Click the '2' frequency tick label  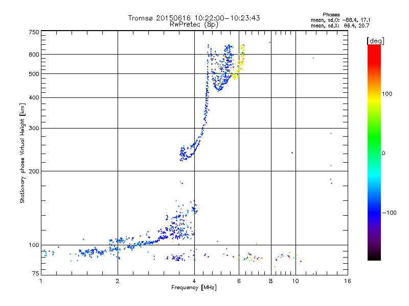[x=118, y=281]
